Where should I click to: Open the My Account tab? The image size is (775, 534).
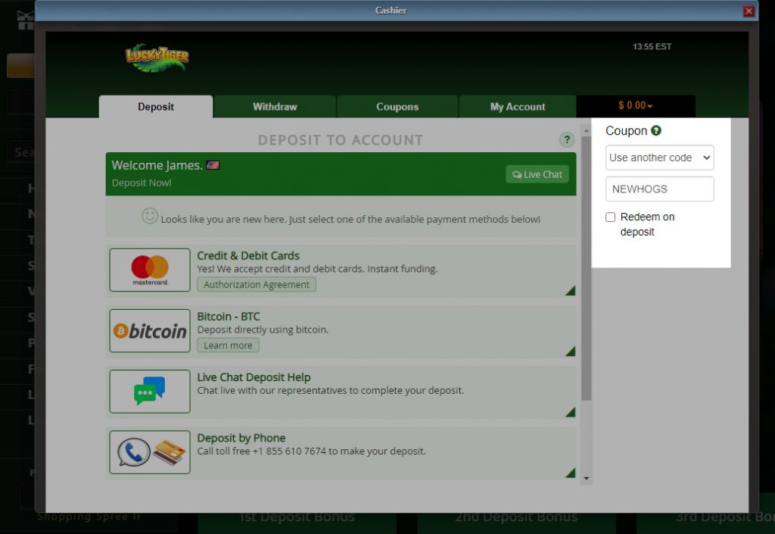click(517, 106)
